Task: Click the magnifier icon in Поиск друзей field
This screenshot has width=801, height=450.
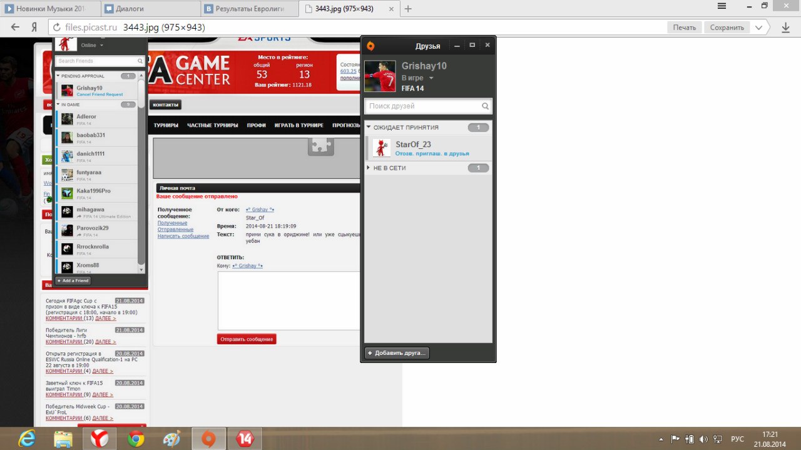Action: pos(485,106)
